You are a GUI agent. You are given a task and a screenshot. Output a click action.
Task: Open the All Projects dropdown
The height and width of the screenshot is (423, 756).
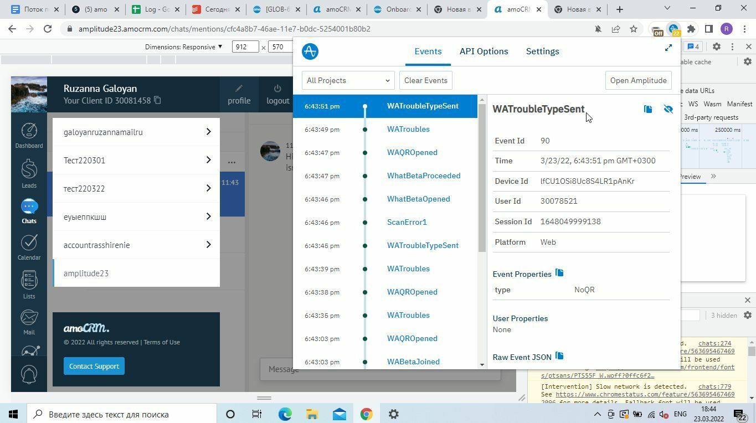point(348,80)
